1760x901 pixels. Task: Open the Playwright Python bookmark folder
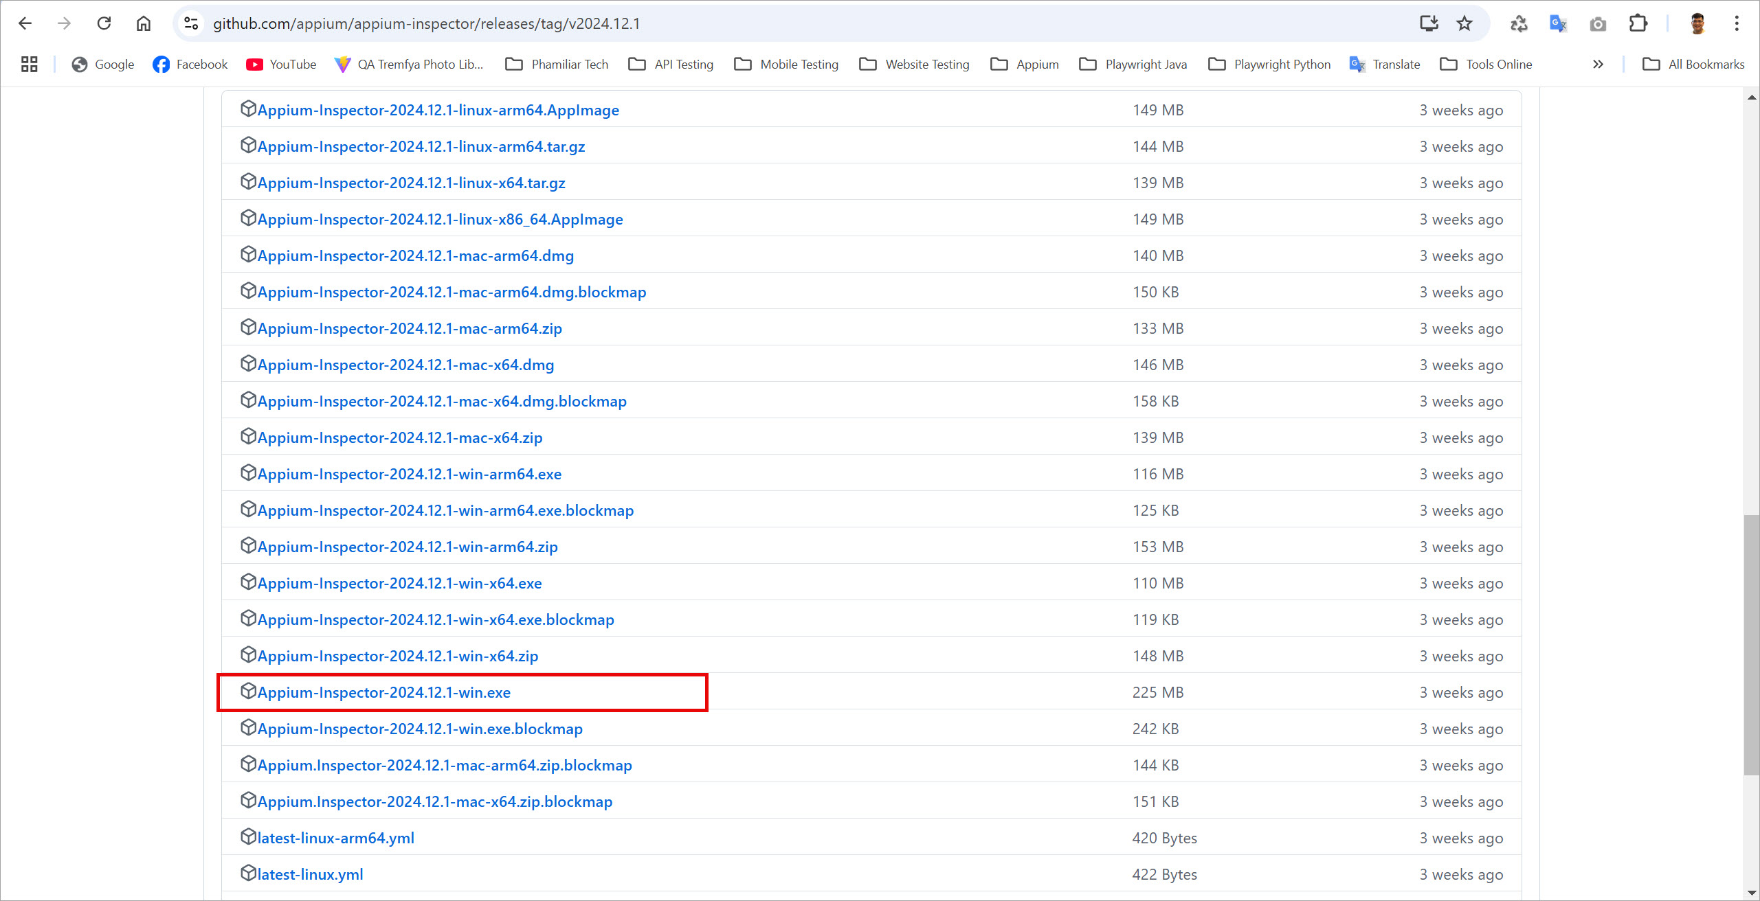coord(1269,64)
